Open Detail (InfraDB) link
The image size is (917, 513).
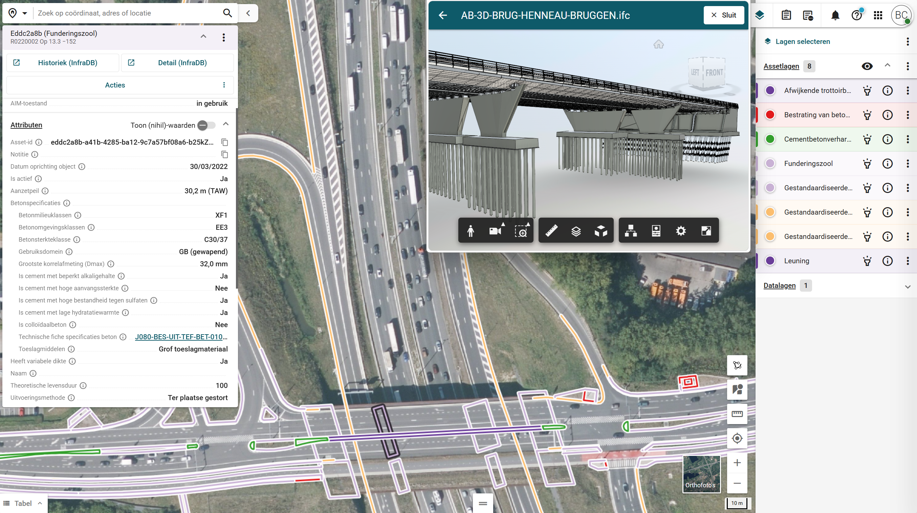pos(177,63)
